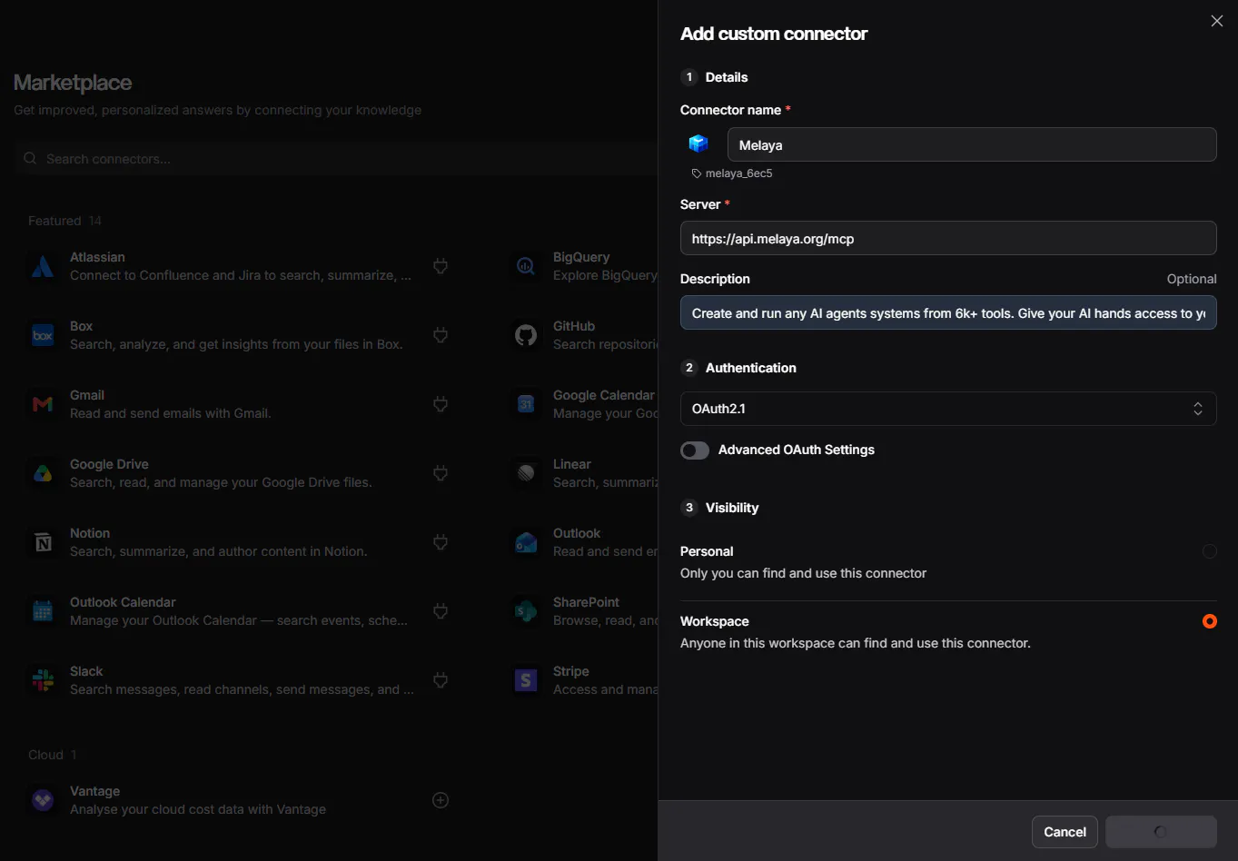Viewport: 1238px width, 861px height.
Task: Click the Server URL input field
Action: [948, 238]
